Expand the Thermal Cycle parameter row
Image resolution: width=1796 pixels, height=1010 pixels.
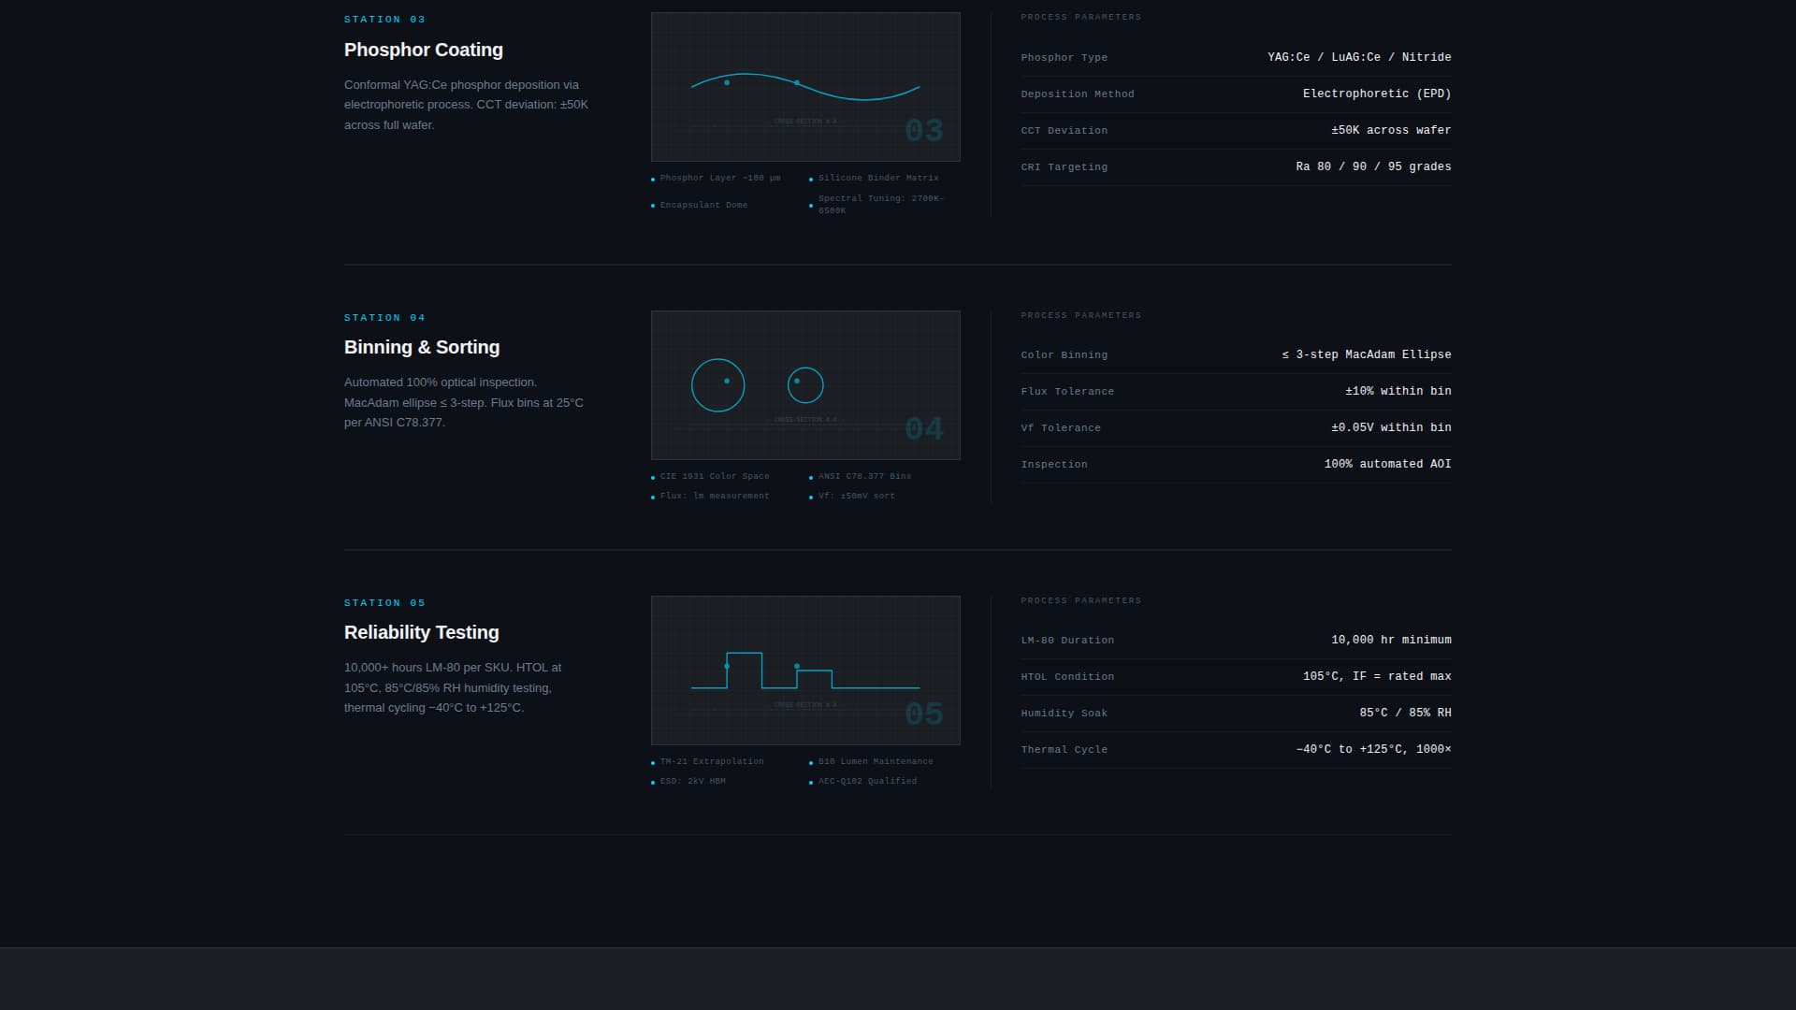click(x=1235, y=749)
